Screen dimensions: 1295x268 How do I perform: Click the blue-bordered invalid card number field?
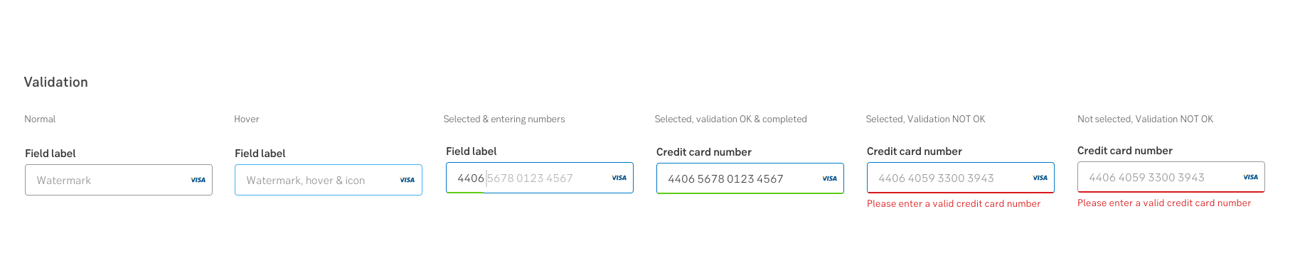coord(961,178)
